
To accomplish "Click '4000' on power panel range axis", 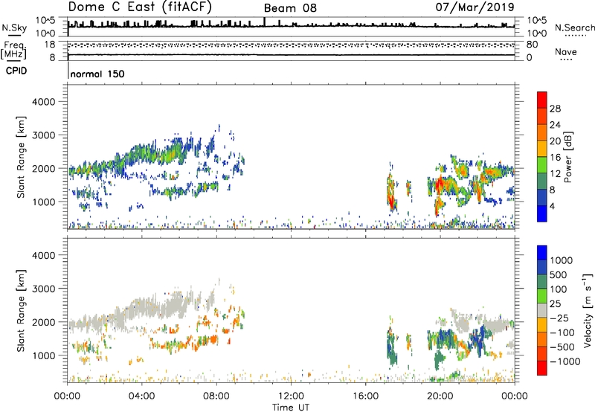I will pyautogui.click(x=44, y=102).
